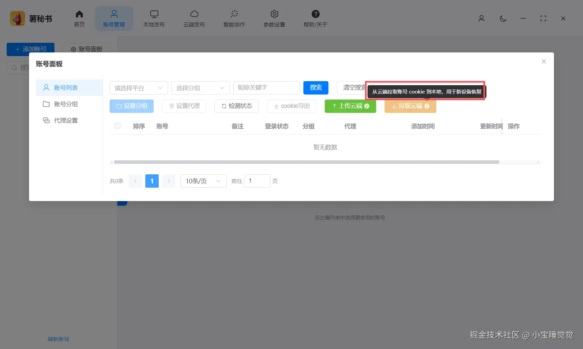
Task: Open the 云端发布 (cloud publish) panel
Action: 194,18
